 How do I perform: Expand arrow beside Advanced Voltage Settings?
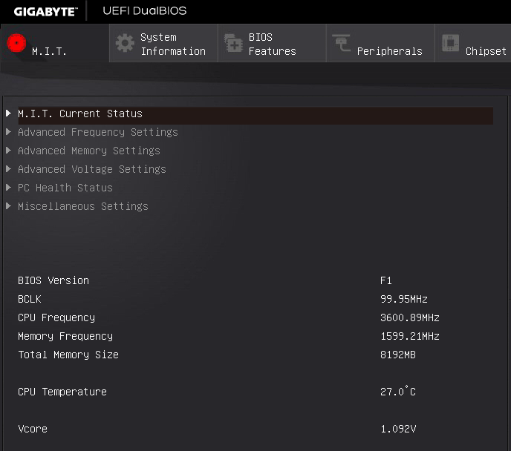[8, 169]
